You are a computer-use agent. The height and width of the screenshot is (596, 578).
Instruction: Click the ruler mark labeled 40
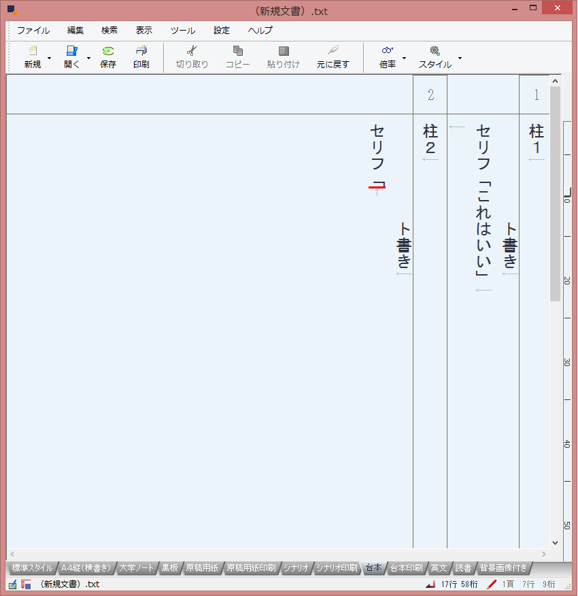[566, 444]
